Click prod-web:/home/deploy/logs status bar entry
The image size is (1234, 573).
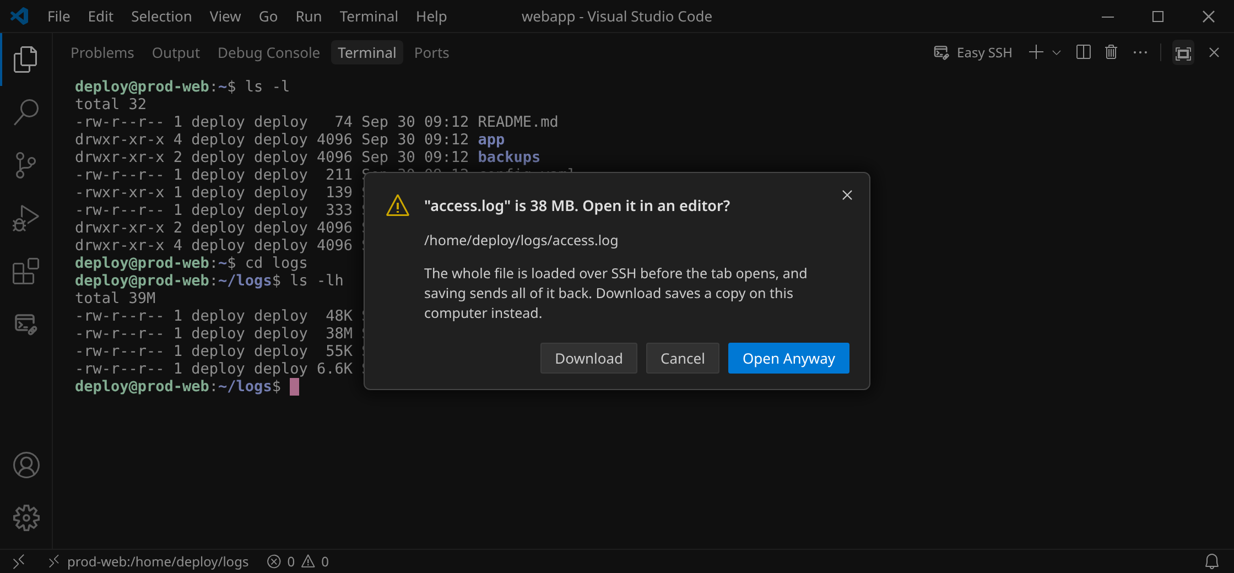click(x=148, y=561)
